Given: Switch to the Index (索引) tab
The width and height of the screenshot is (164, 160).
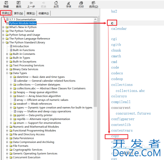Looking at the screenshot, I should click(18, 13).
